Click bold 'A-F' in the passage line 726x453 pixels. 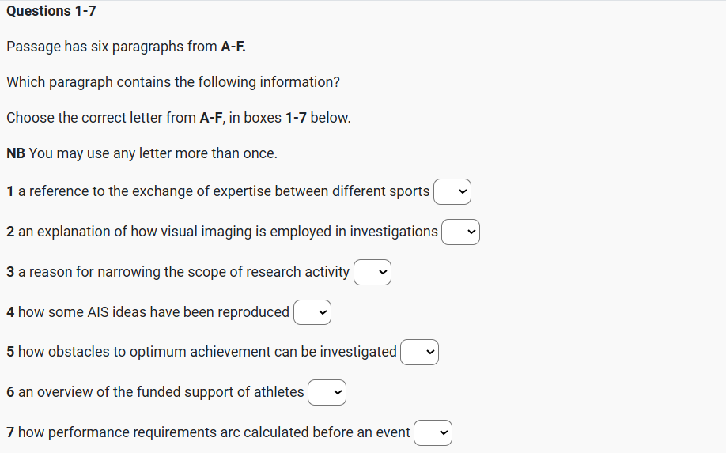[x=233, y=47]
